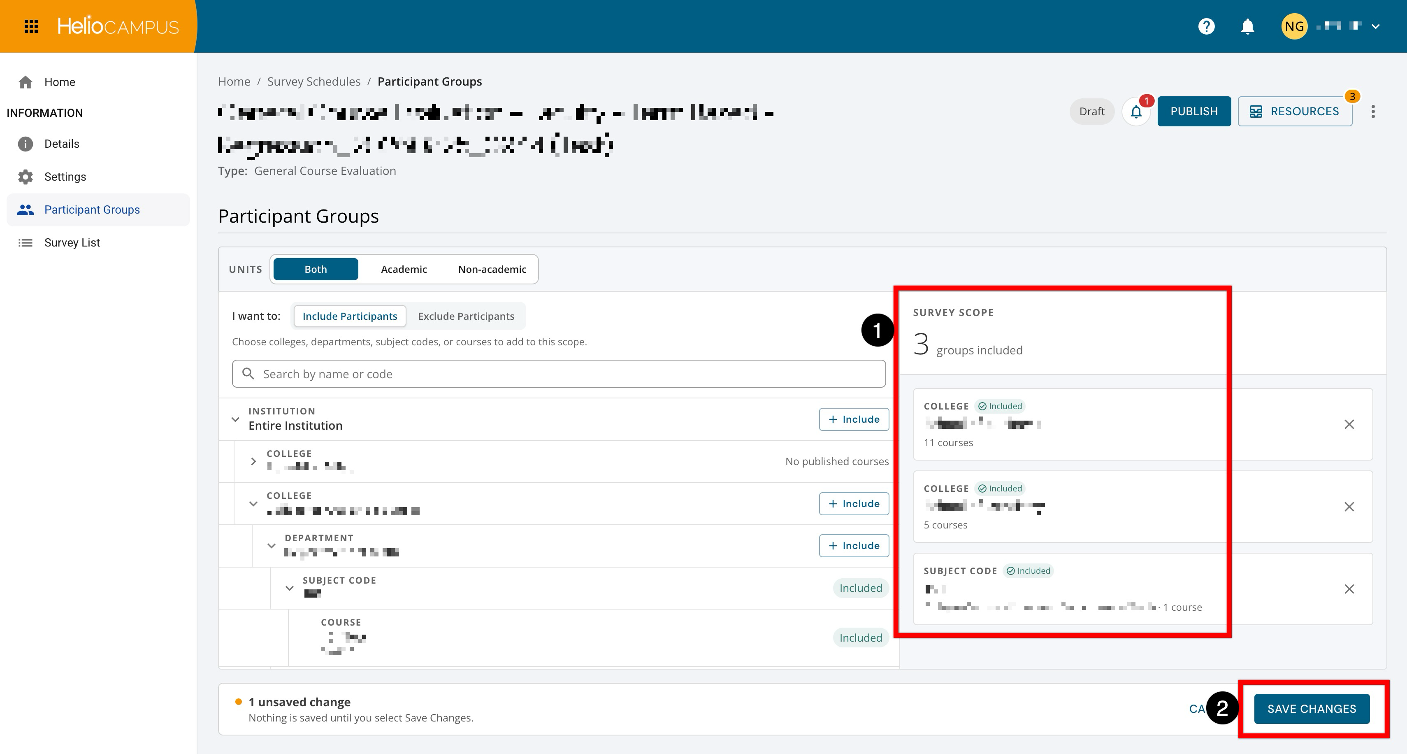Click SAVE CHANGES button
The image size is (1407, 754).
pyautogui.click(x=1312, y=709)
